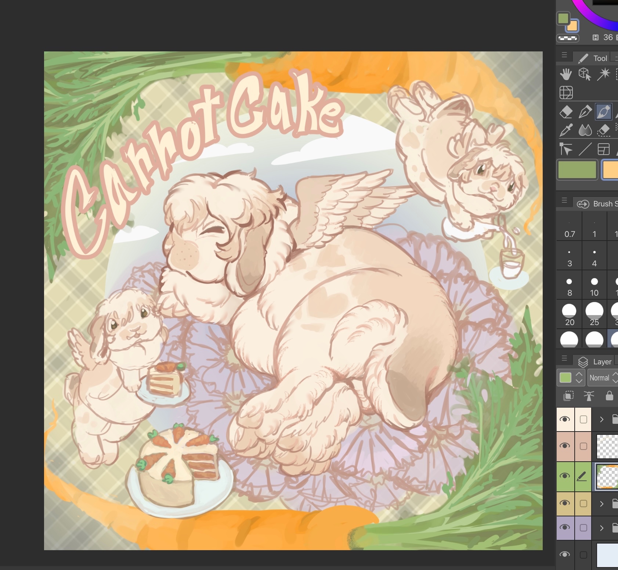Select the Eyedropper tool
618x570 pixels.
coord(566,130)
